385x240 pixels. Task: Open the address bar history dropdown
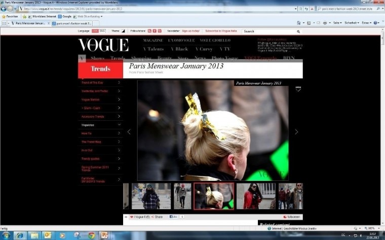tap(296, 9)
